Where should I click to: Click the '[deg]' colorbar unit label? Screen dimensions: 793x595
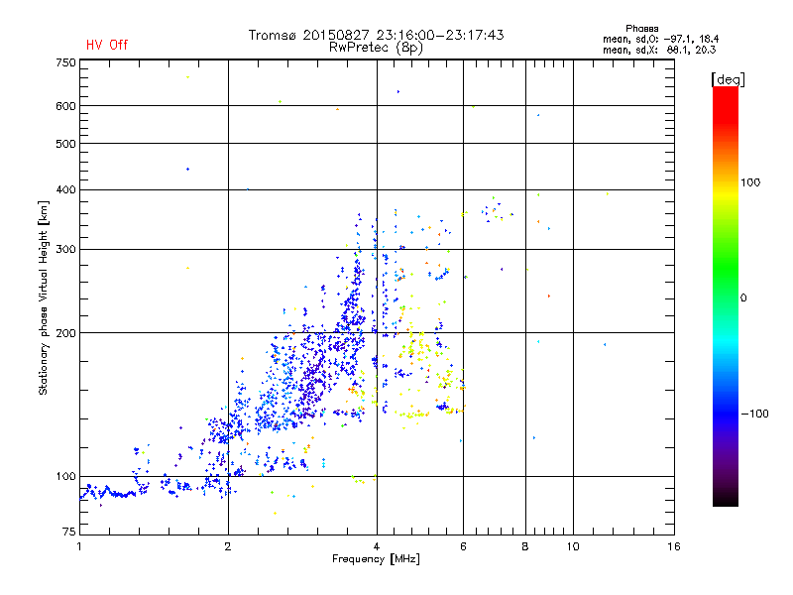[x=728, y=79]
